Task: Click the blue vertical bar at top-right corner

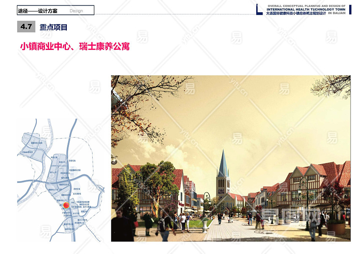Action: coord(350,9)
